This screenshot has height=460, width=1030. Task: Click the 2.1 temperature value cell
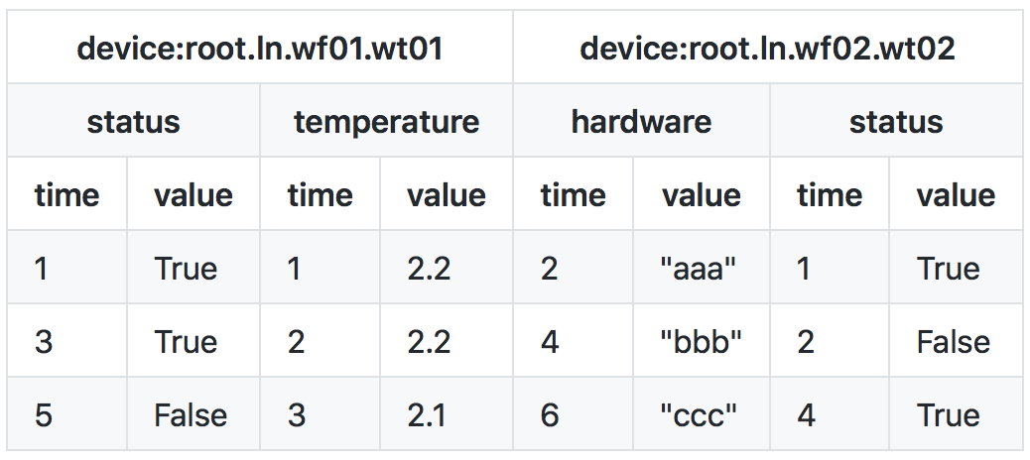(428, 415)
